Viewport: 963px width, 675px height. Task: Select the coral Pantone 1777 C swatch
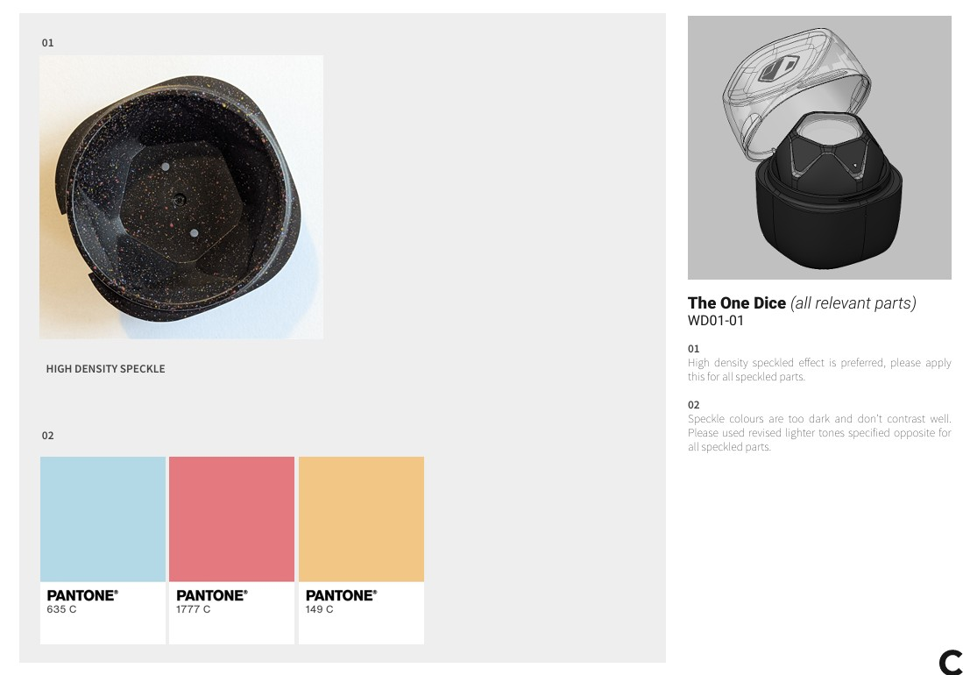231,519
